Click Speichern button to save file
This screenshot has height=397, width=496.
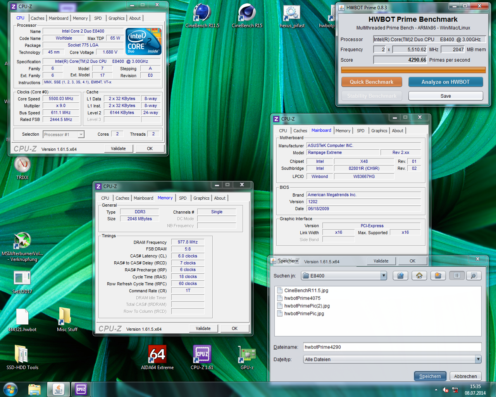430,376
